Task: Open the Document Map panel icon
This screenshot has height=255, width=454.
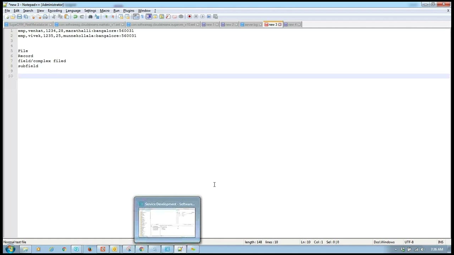Action: 162,17
